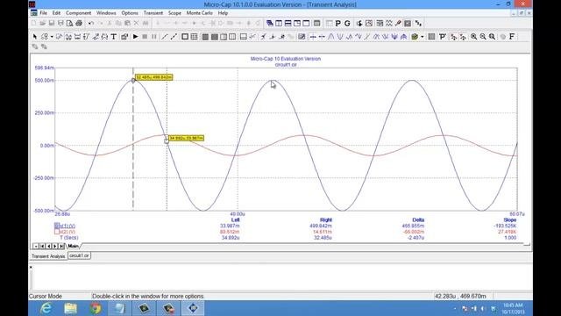This screenshot has height=316, width=561.
Task: Click the Slope column header
Action: pyautogui.click(x=509, y=219)
